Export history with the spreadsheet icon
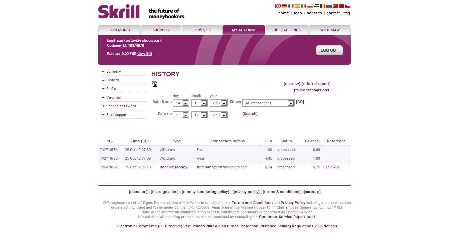The height and width of the screenshot is (235, 449). click(154, 84)
